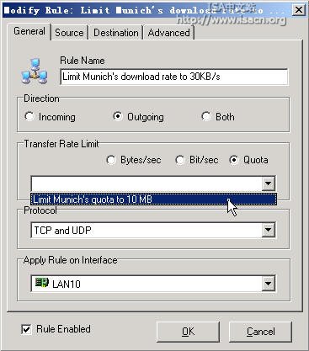The height and width of the screenshot is (351, 309).
Task: Toggle the Transfer Rate Limit quota dropdown arrow
Action: [x=268, y=183]
